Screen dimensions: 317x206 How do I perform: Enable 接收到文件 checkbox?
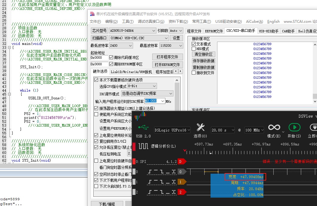[x=194, y=73]
